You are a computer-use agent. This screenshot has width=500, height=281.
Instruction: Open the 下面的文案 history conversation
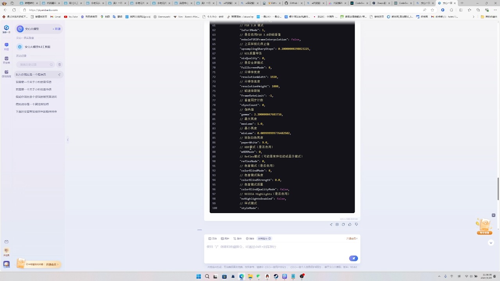[x=36, y=112]
